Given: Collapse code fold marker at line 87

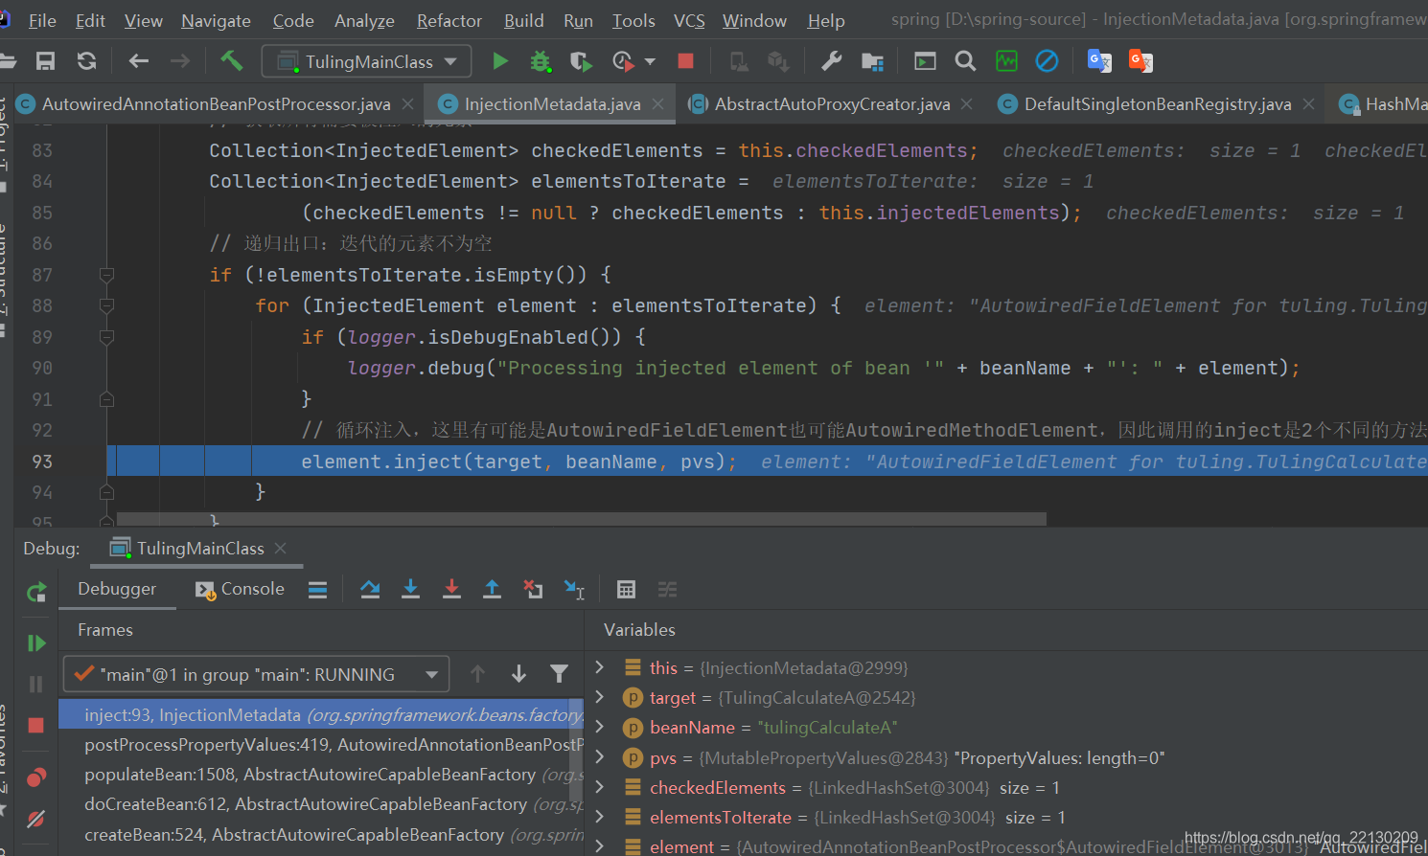Looking at the screenshot, I should coord(106,275).
